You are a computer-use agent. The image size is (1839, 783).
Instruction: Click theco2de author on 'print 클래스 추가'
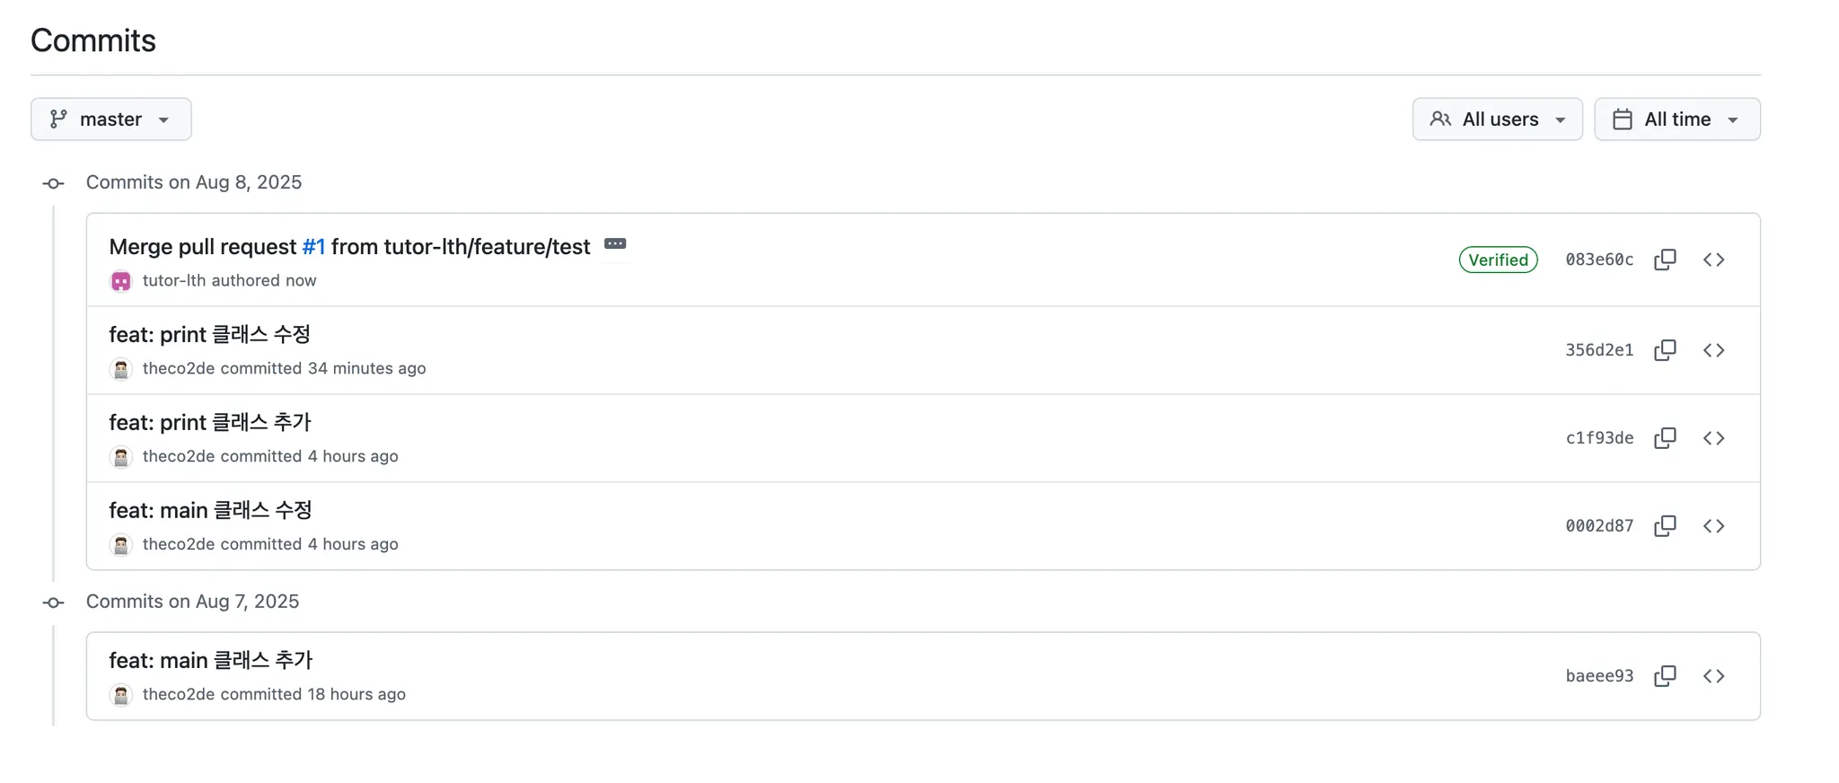pos(178,456)
